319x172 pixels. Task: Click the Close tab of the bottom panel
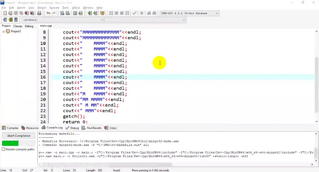111,128
